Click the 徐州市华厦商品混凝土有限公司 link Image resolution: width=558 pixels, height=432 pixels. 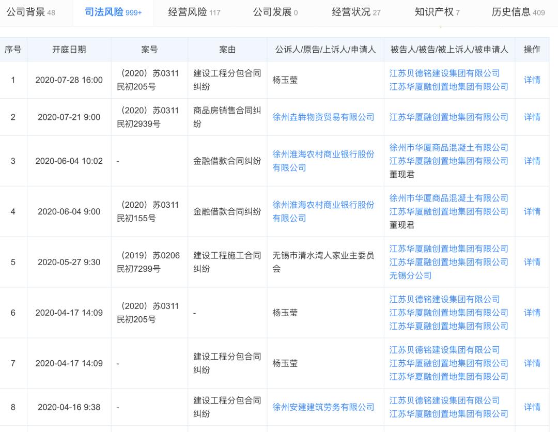tap(448, 147)
